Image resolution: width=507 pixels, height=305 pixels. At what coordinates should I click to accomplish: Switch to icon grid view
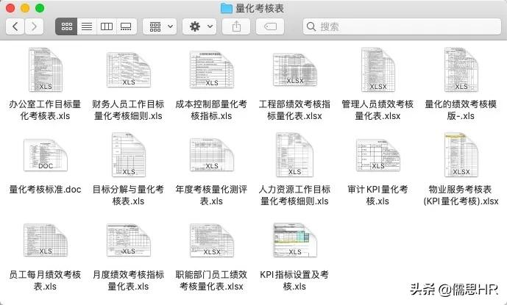point(67,26)
